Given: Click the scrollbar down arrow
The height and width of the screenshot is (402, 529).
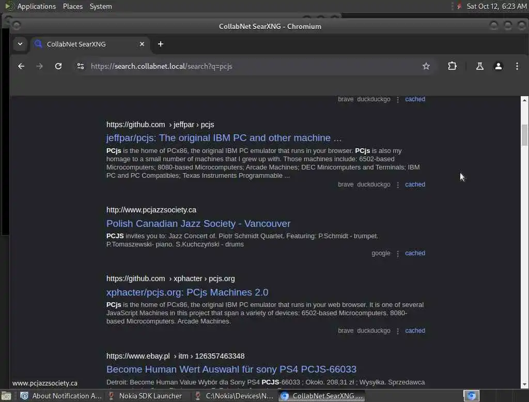Looking at the screenshot, I should (x=524, y=384).
